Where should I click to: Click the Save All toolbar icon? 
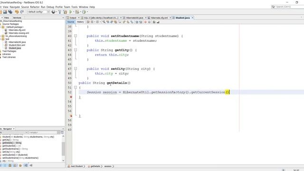pos(10,12)
